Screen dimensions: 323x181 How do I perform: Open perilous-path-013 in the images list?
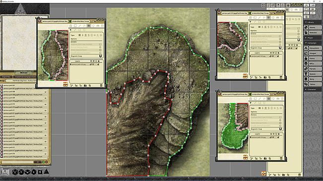(23, 123)
